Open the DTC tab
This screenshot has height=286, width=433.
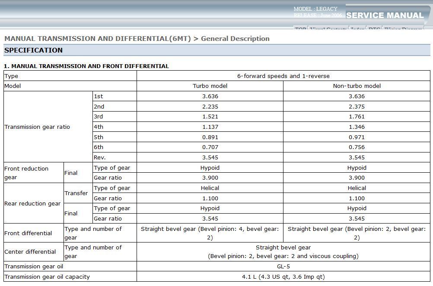pos(374,29)
